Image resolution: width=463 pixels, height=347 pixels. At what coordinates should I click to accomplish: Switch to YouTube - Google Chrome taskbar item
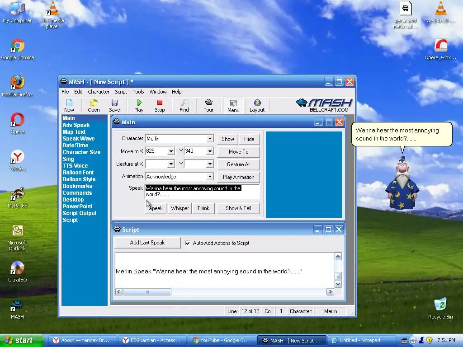point(222,341)
